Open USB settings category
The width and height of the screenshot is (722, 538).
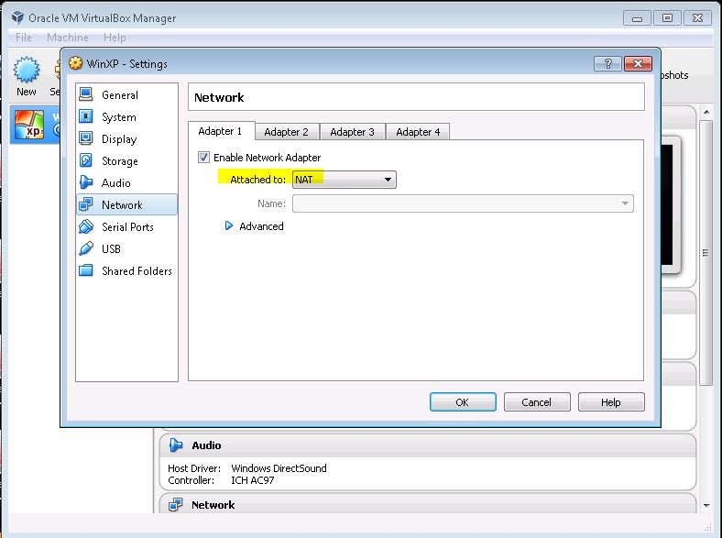[126, 248]
